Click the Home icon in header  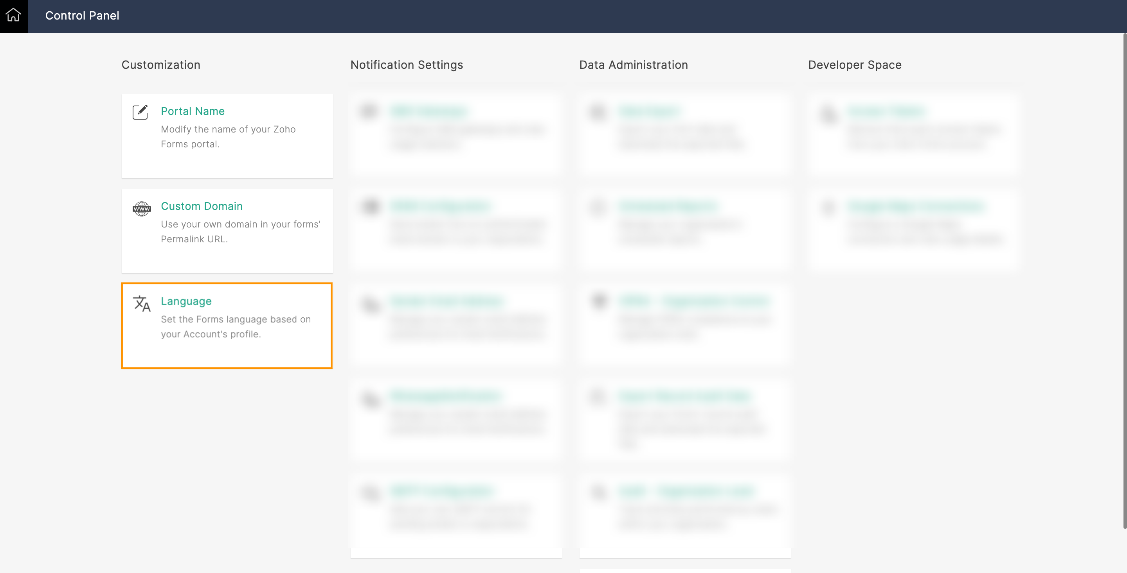click(x=14, y=15)
